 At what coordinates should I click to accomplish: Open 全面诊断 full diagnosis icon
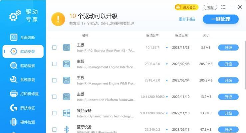click(x=14, y=37)
